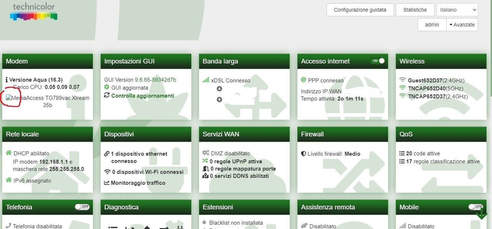Viewport: 492px width, 229px height.
Task: Click the list icon beside 17 regole classificazione
Action: pos(402,161)
